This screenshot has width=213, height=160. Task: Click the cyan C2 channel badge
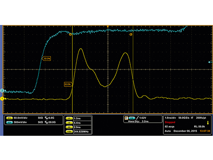(x=9, y=122)
